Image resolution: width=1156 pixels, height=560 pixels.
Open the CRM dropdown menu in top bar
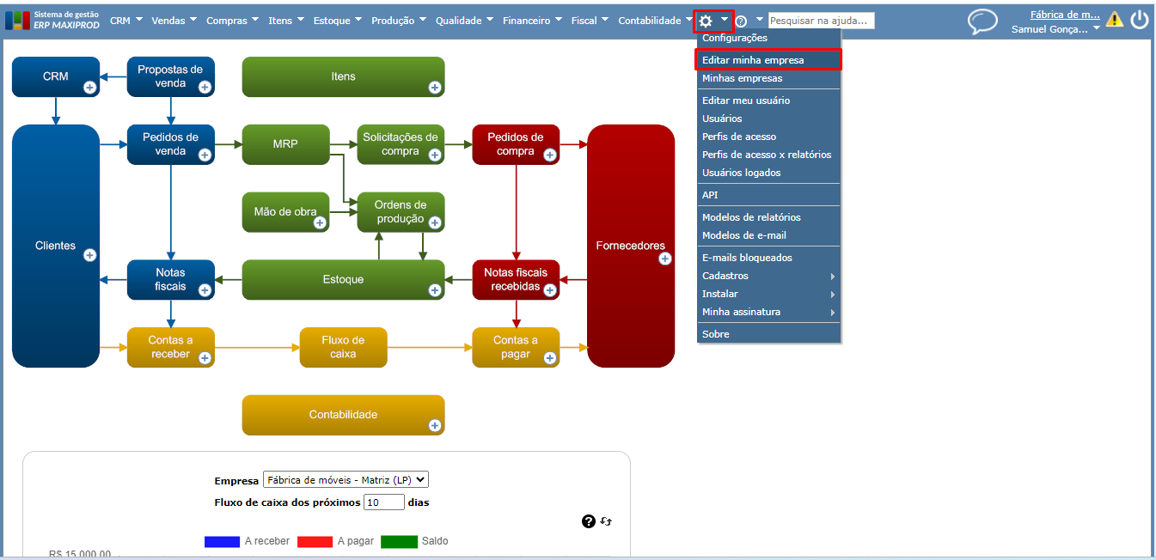[x=127, y=20]
